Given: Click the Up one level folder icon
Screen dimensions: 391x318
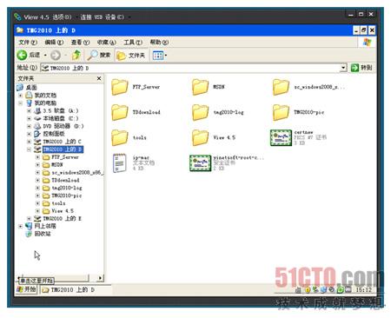Looking at the screenshot, I should tap(76, 55).
